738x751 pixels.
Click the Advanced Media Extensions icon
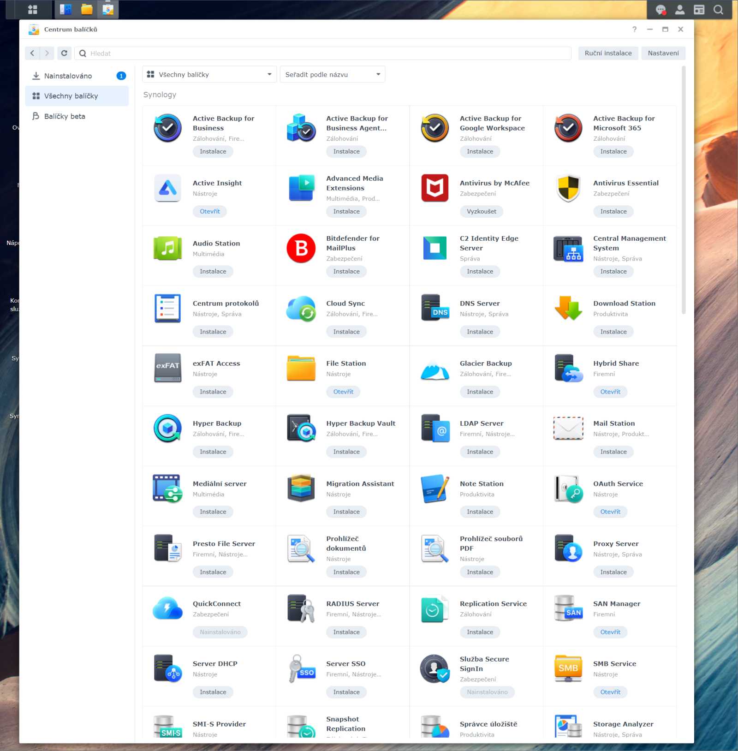pos(301,188)
